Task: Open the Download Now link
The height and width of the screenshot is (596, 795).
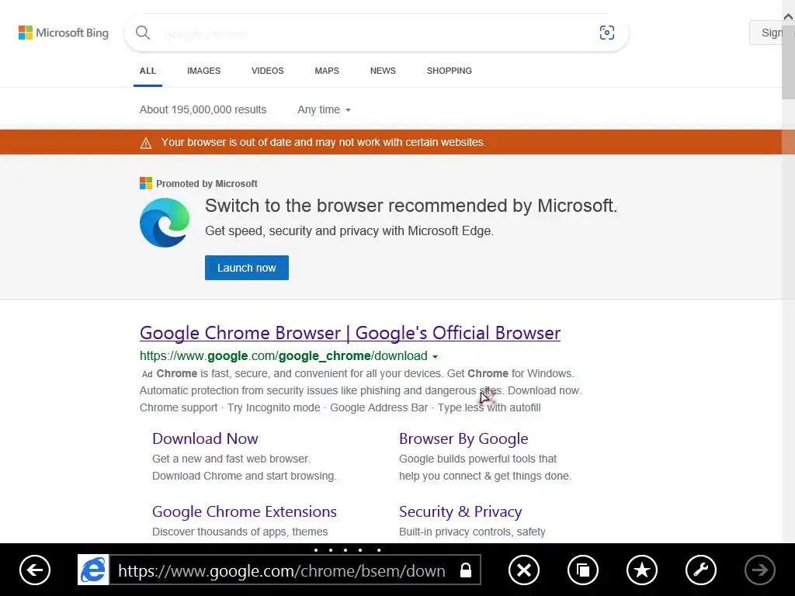Action: click(x=205, y=439)
